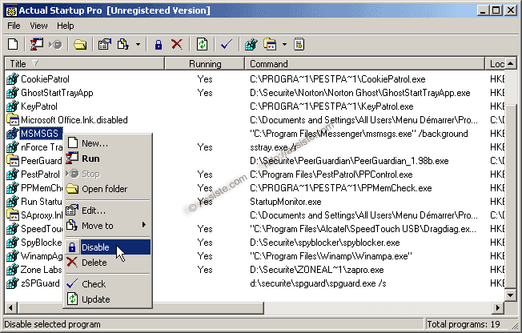
Task: Click the red X Delete toolbar icon
Action: coord(177,44)
